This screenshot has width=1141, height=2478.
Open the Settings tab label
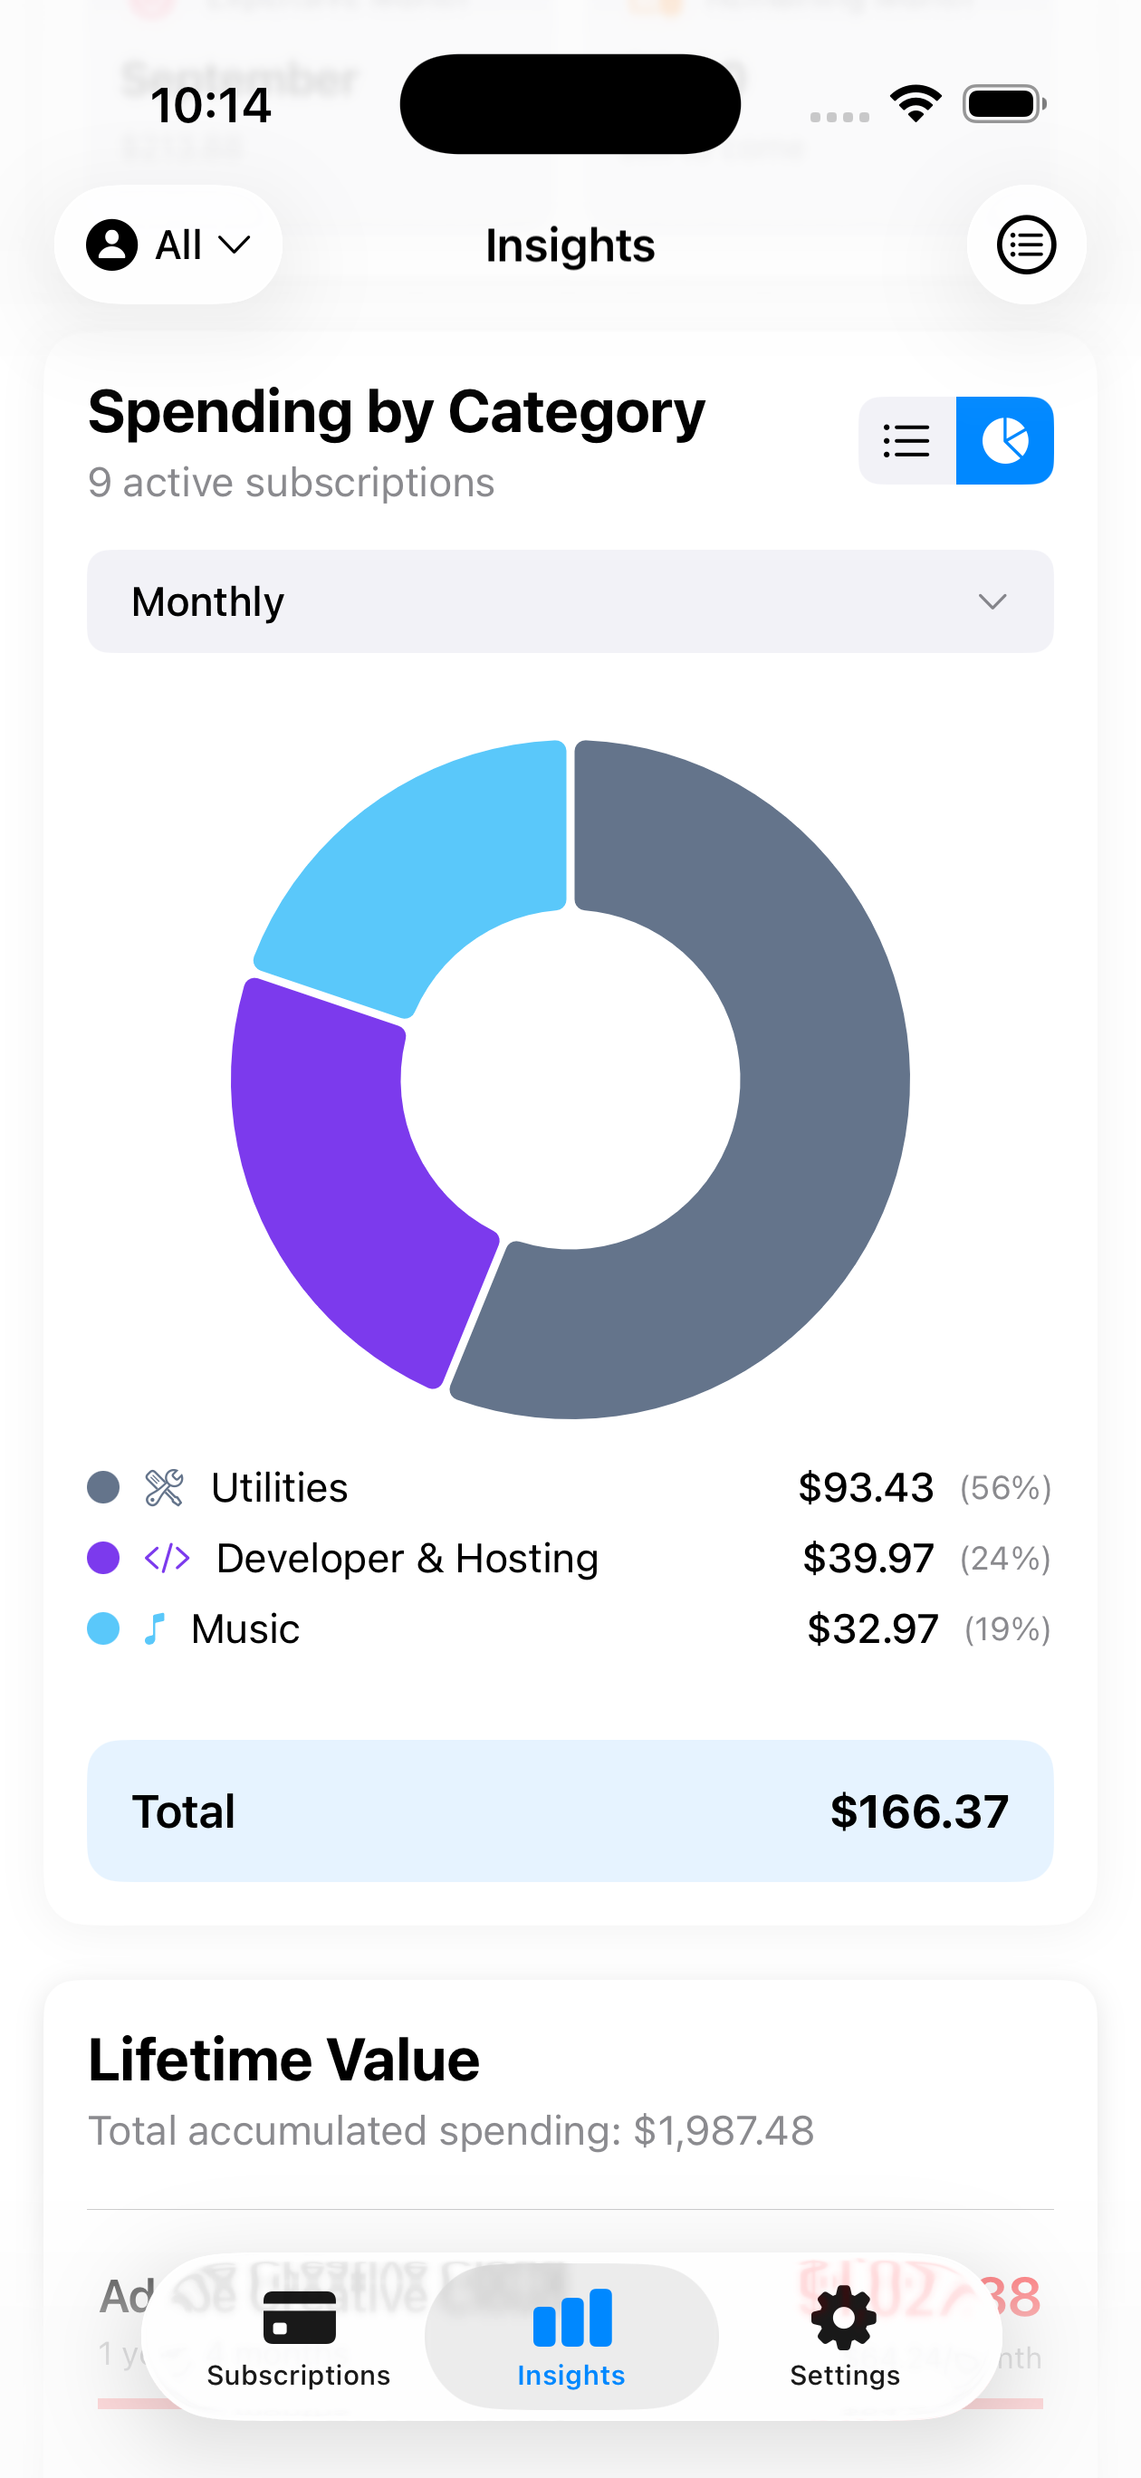tap(844, 2375)
